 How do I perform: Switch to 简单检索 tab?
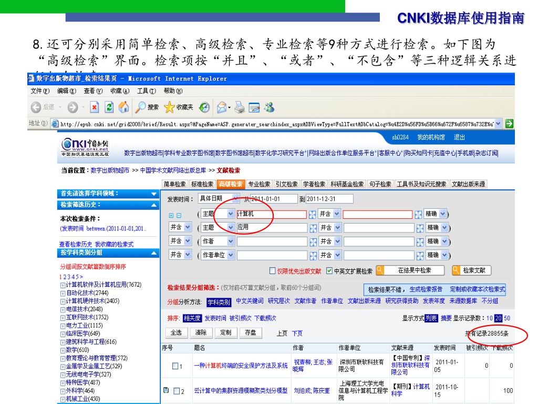[174, 184]
